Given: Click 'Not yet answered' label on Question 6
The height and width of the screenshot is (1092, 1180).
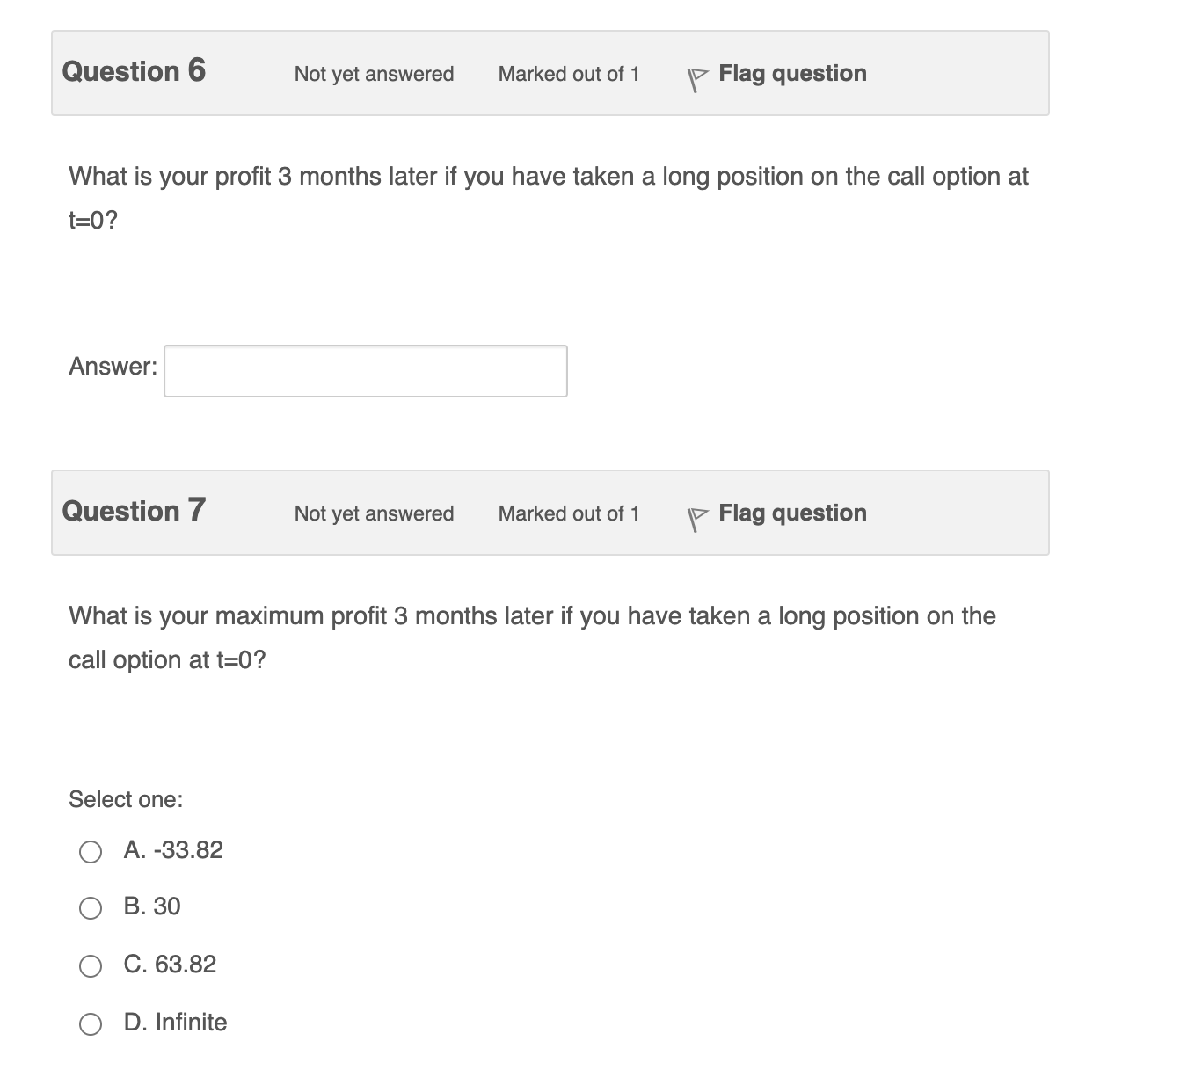Looking at the screenshot, I should pyautogui.click(x=373, y=75).
